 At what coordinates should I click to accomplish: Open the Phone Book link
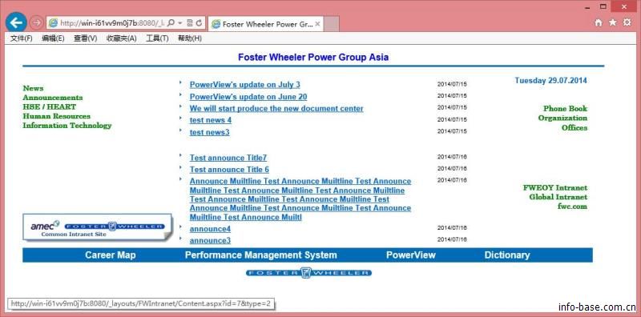[x=565, y=109]
